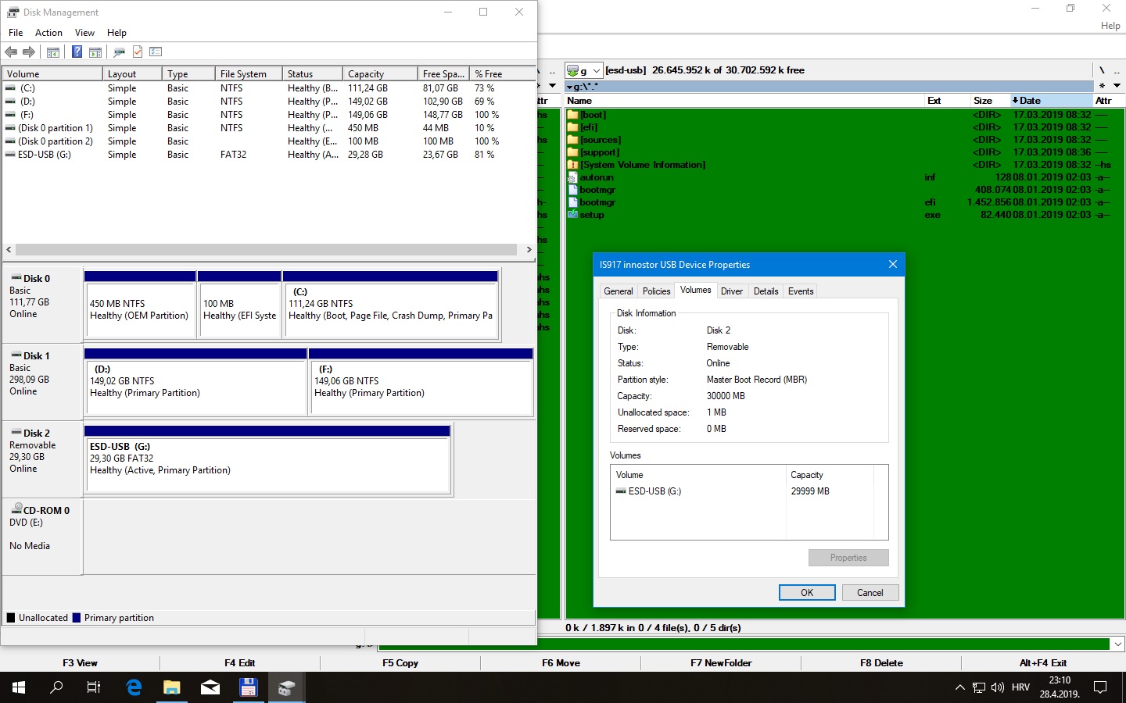Switch to the Driver tab

[731, 291]
